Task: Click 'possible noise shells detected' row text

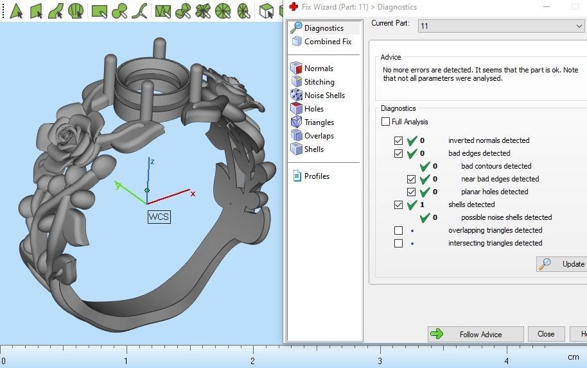Action: tap(506, 217)
